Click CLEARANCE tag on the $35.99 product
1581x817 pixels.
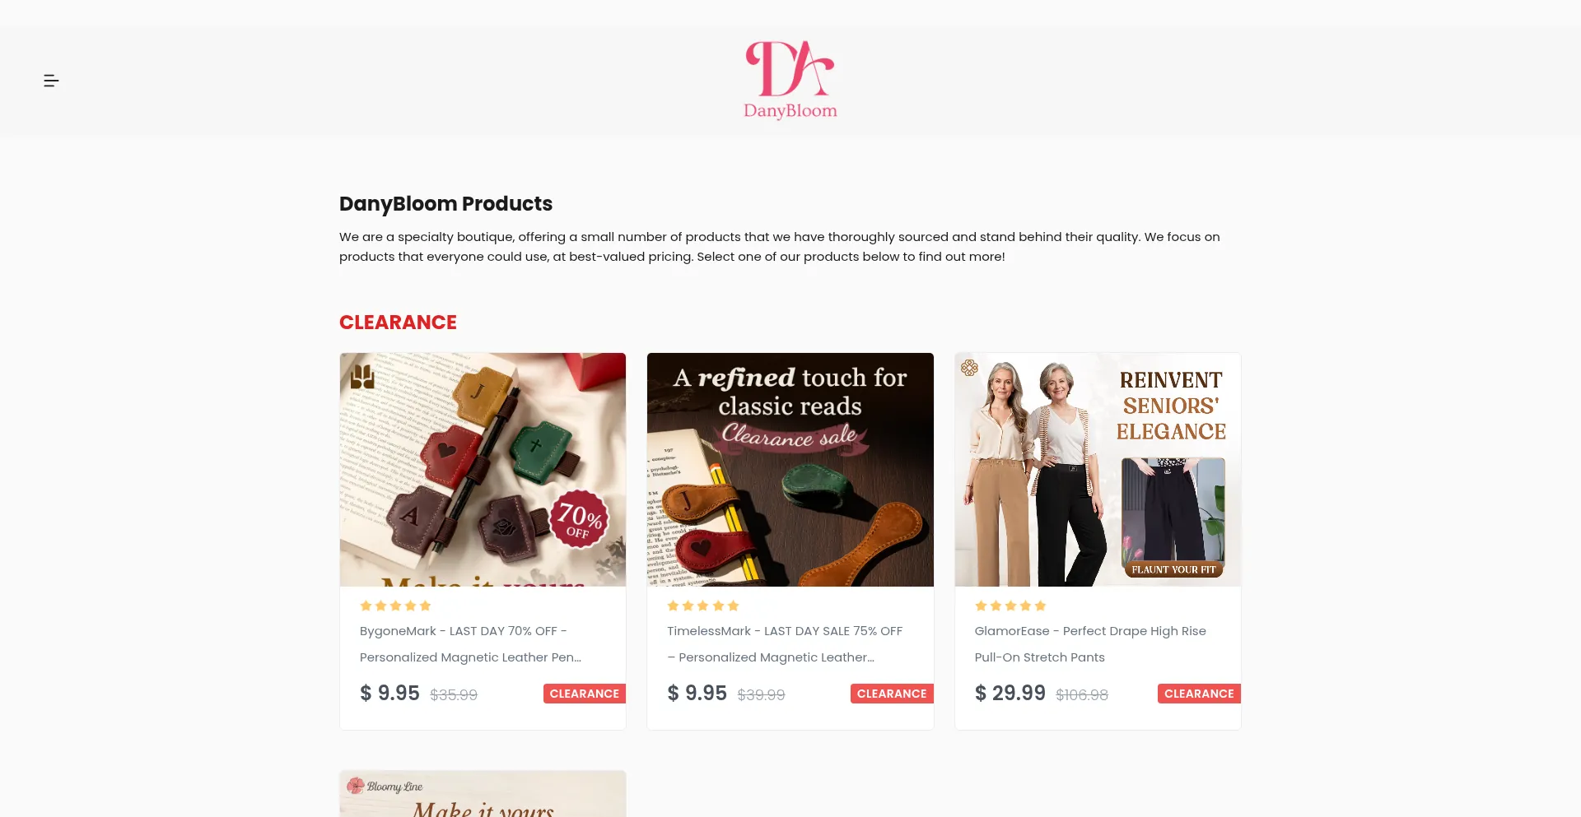tap(585, 694)
